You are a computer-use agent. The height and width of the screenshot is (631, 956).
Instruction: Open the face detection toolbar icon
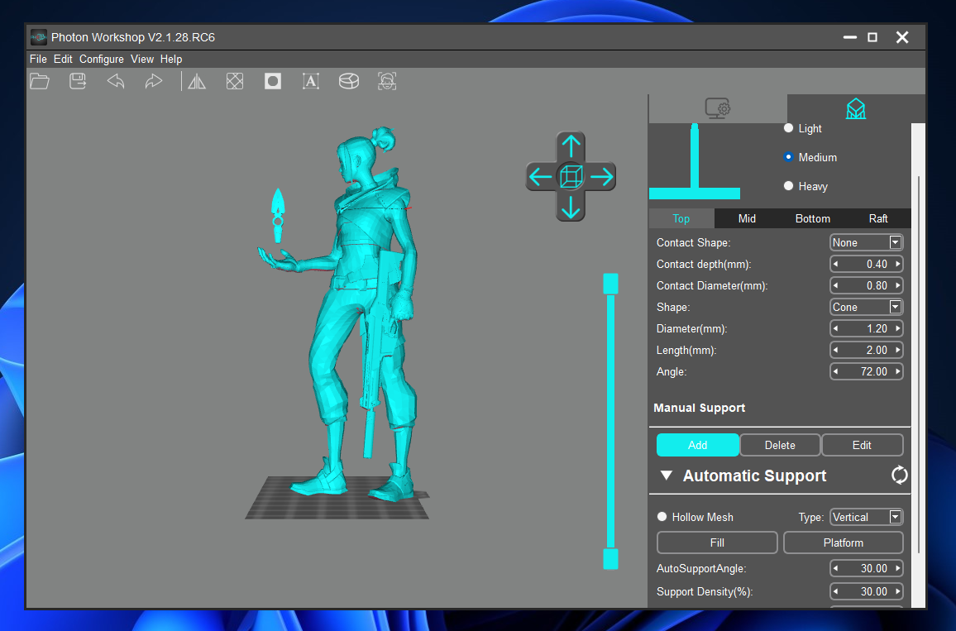click(x=386, y=80)
